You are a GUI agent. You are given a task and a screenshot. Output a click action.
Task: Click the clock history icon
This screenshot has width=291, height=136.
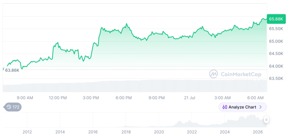point(9,107)
